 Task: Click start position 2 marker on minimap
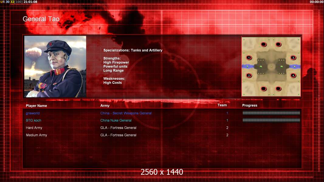(249, 76)
